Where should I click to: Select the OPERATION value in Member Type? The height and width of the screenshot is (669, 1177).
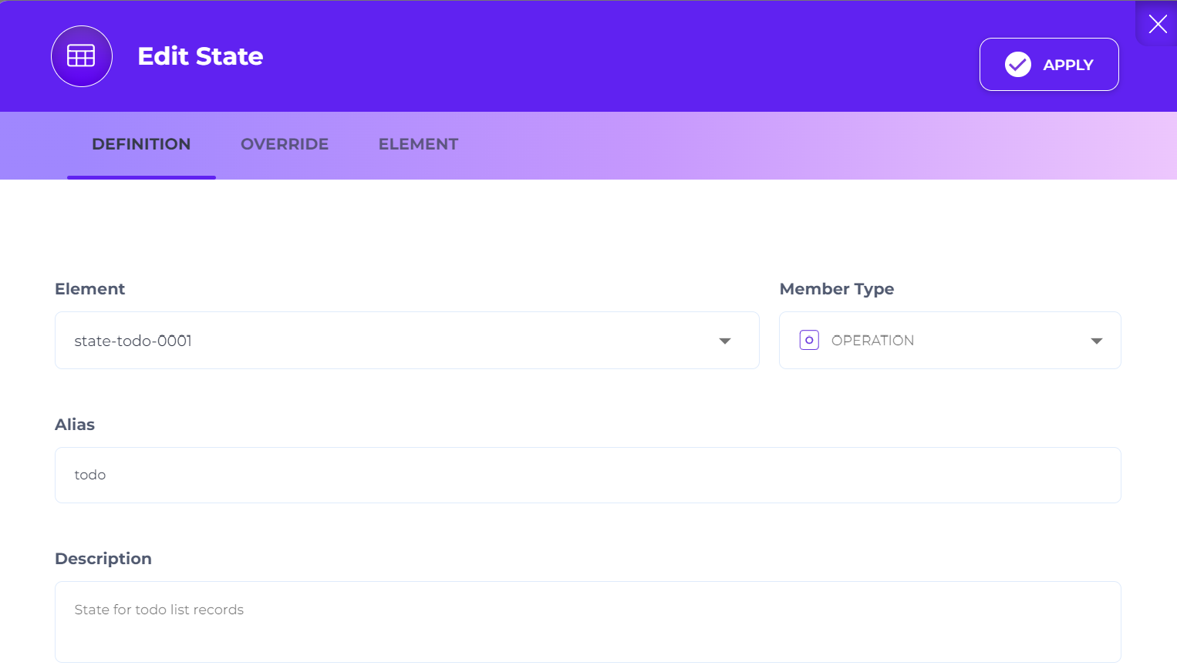(x=872, y=341)
